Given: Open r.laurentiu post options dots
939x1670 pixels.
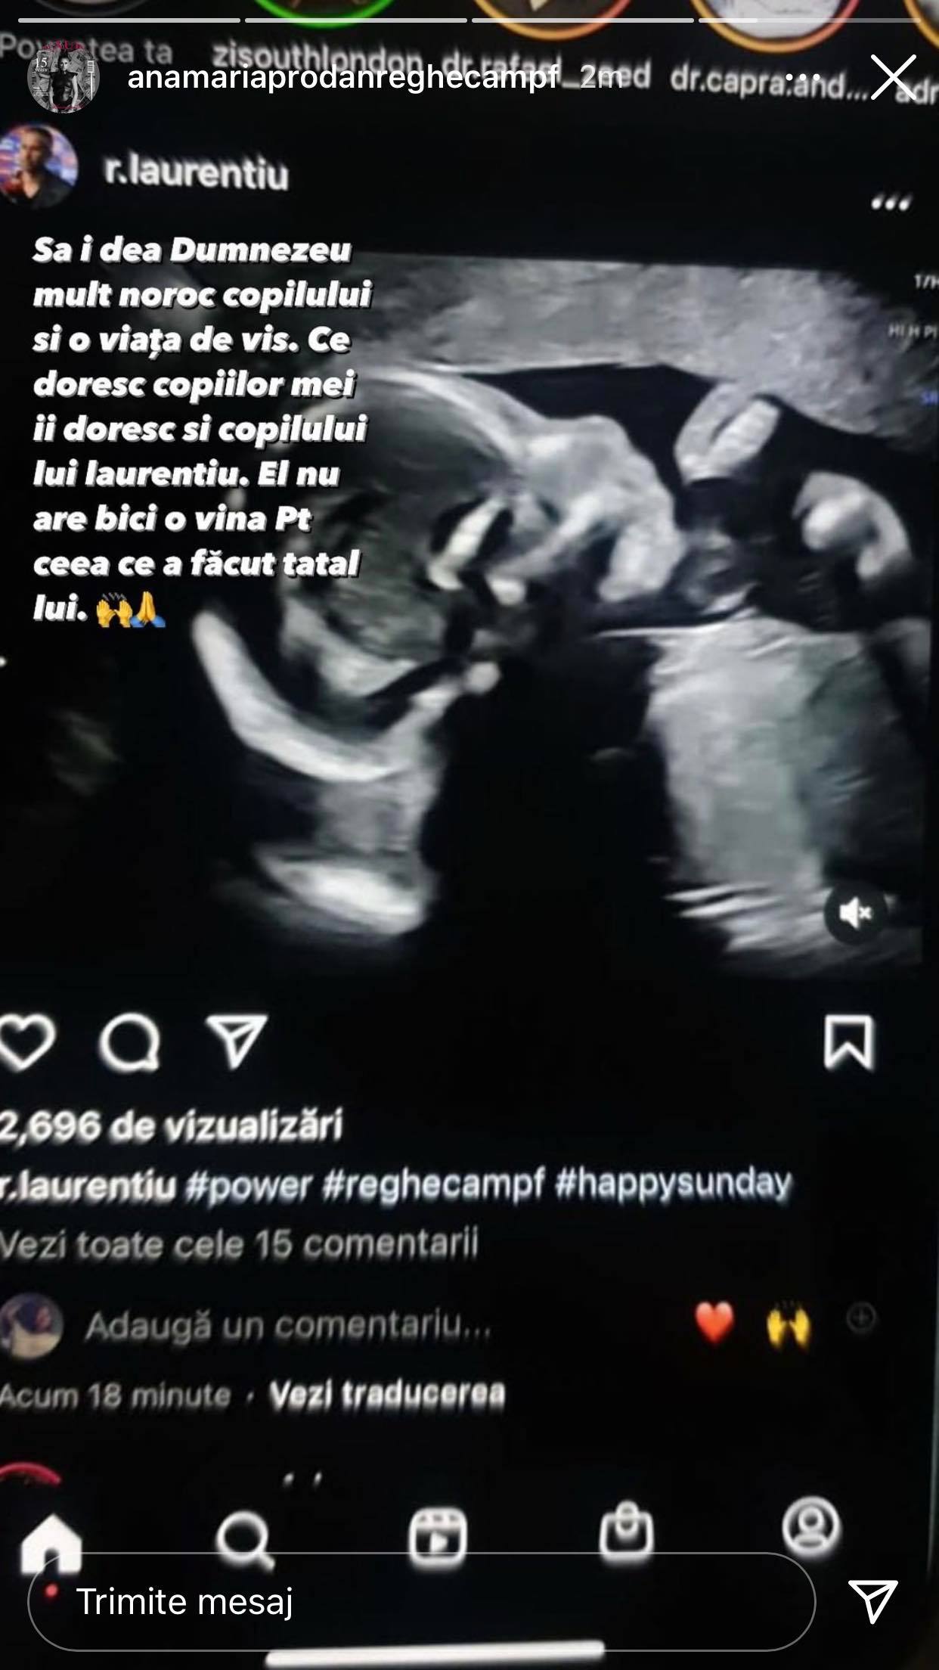Looking at the screenshot, I should 891,203.
